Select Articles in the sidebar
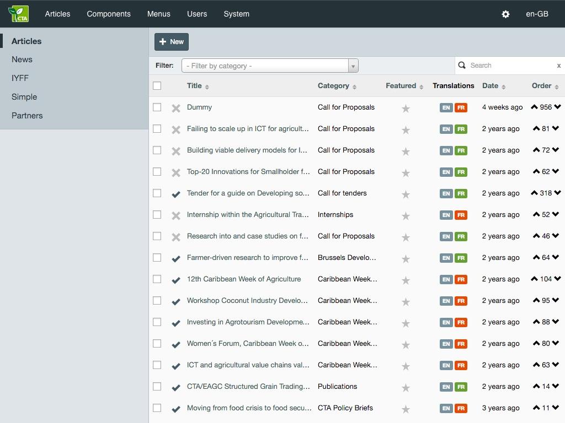The height and width of the screenshot is (423, 565). [26, 41]
